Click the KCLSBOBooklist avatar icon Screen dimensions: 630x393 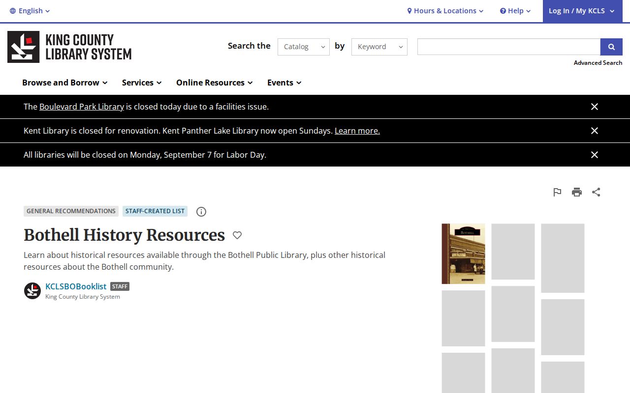tap(32, 291)
